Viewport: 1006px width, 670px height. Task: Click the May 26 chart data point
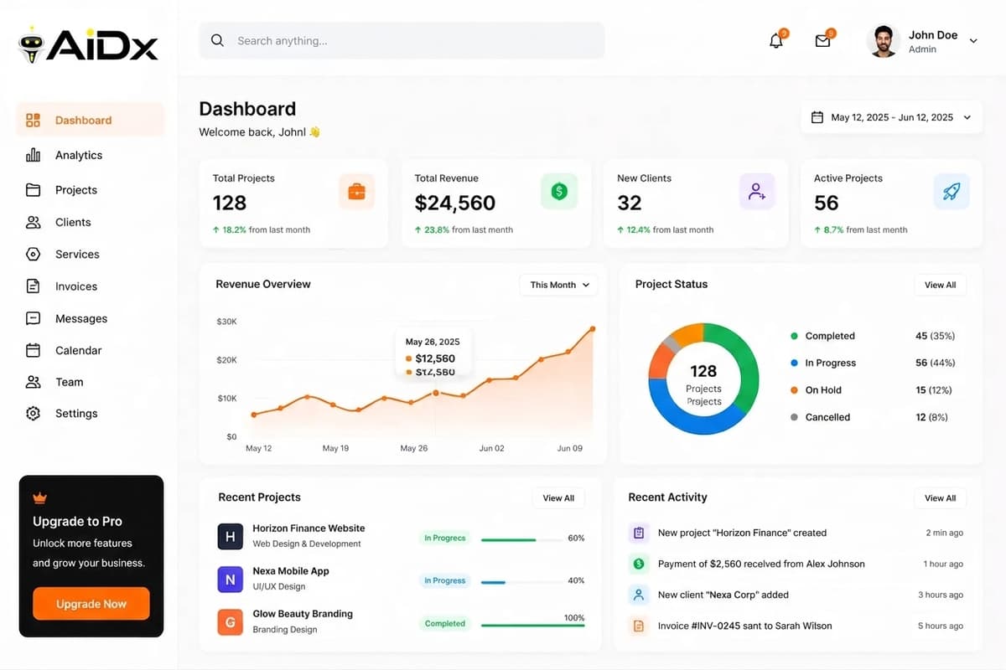pyautogui.click(x=436, y=393)
